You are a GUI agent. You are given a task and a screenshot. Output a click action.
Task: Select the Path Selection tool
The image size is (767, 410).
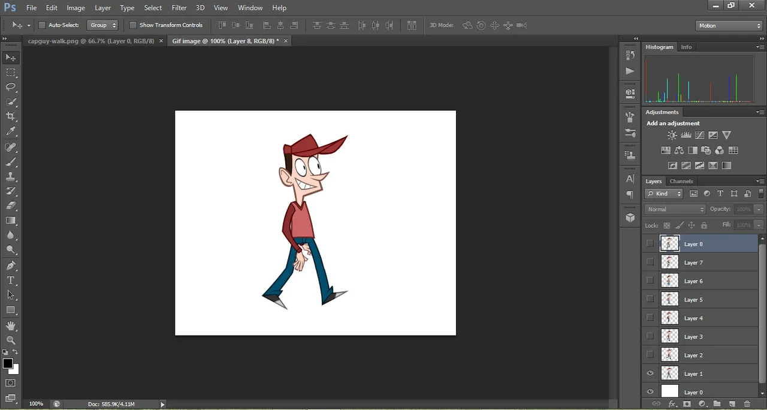pos(11,295)
